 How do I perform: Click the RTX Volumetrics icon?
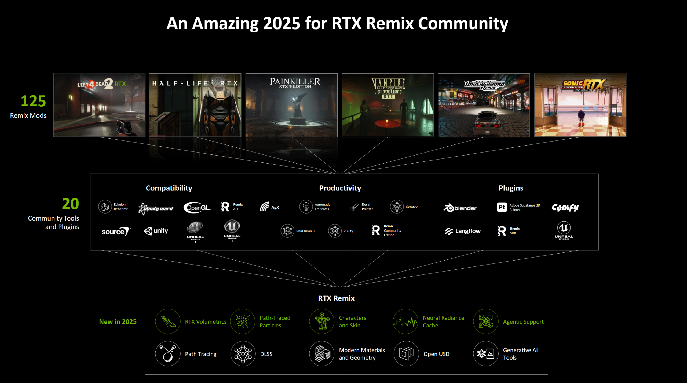tap(168, 321)
